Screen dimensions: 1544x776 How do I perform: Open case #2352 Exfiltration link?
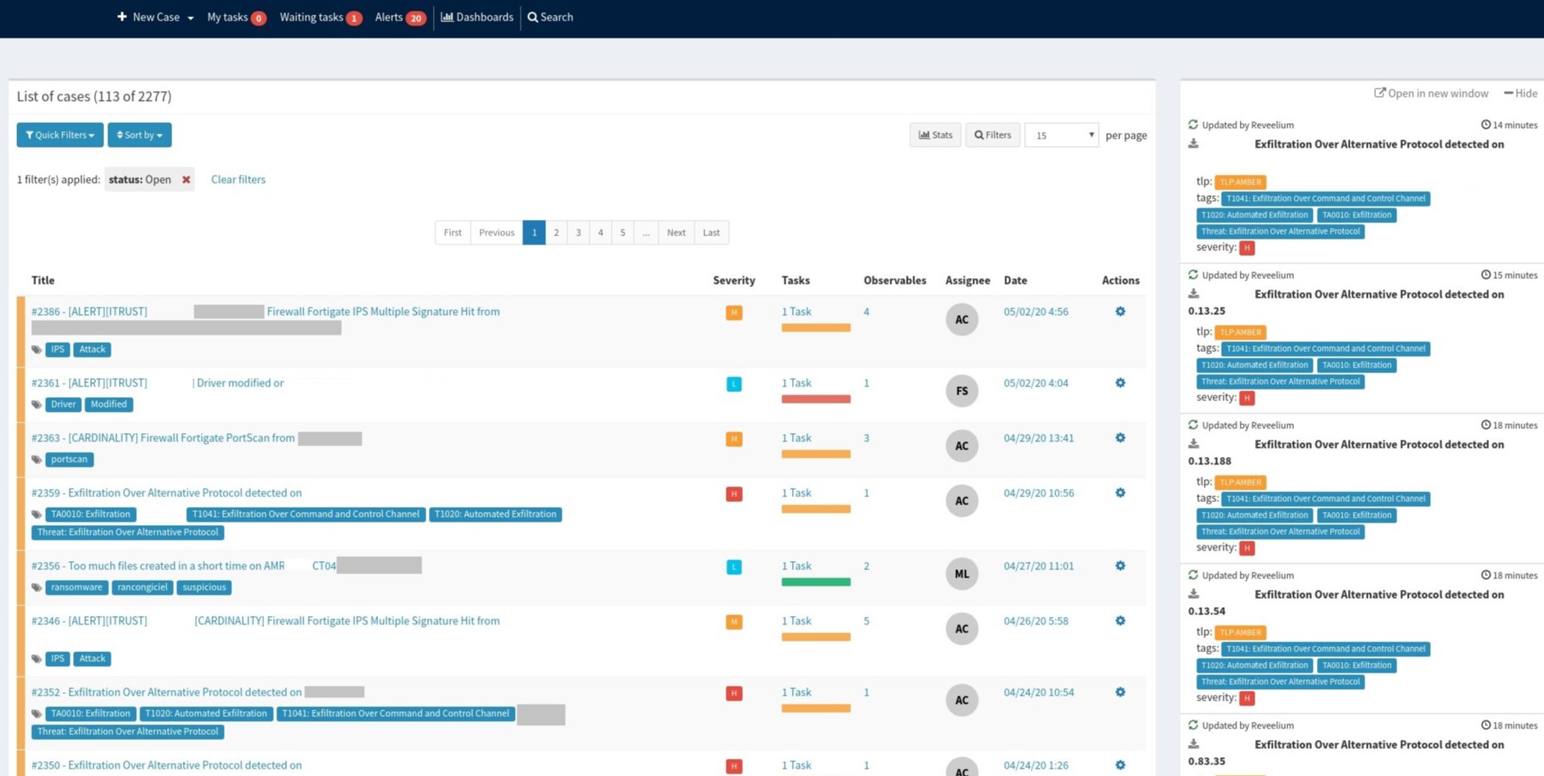166,692
